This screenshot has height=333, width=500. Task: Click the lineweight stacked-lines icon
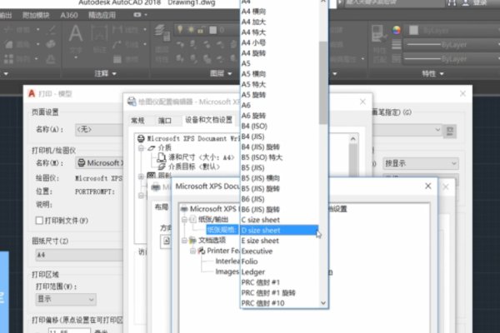pos(397,44)
